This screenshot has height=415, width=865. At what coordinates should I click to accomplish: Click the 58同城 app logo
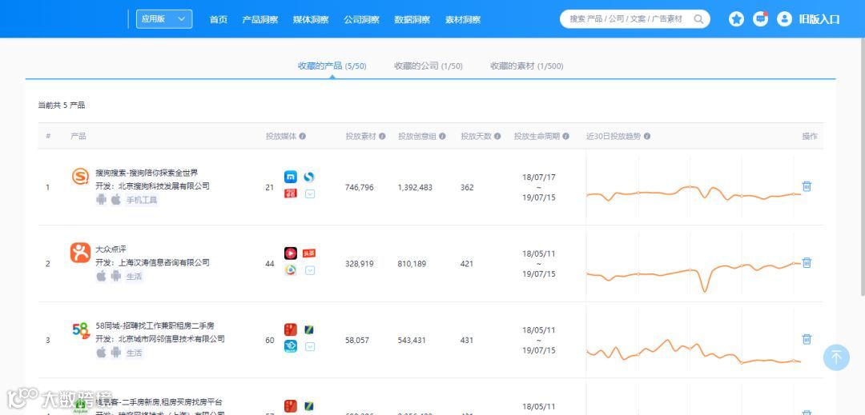(x=81, y=329)
